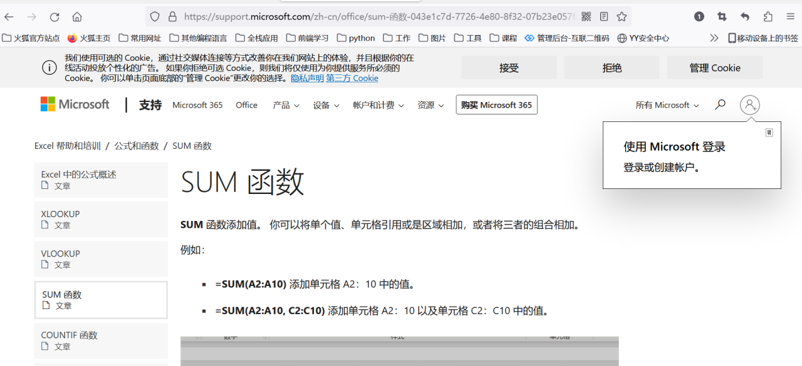Reject cookies with 拒绝 button
The image size is (802, 366).
(x=612, y=68)
